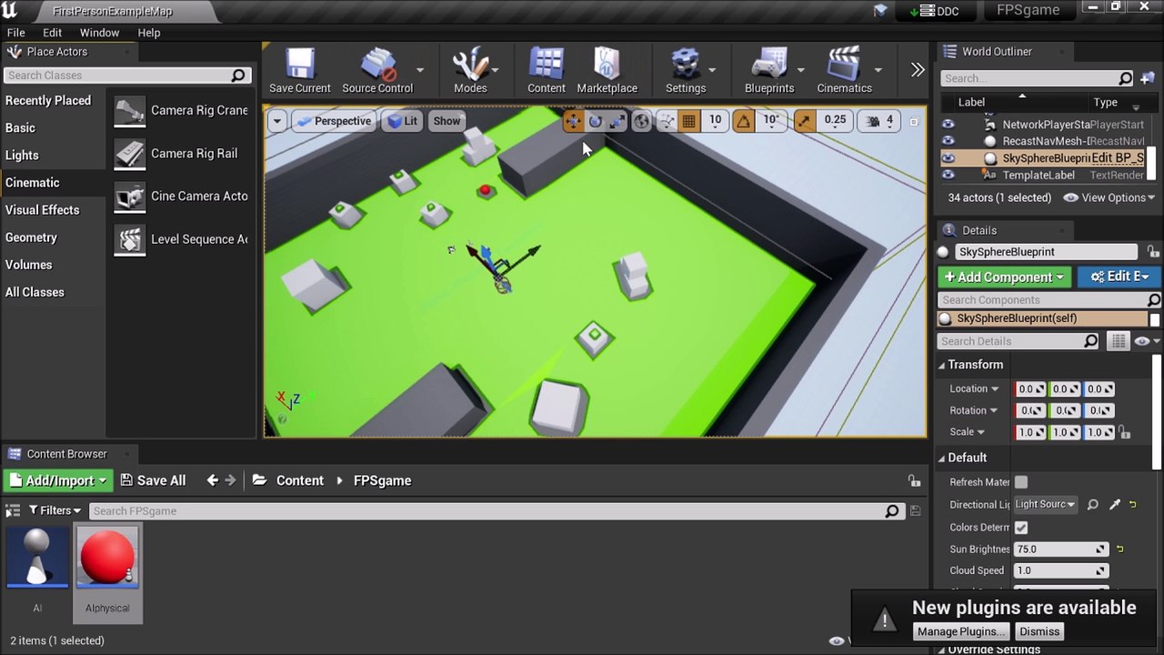
Task: Select the Lights category
Action: coord(53,156)
